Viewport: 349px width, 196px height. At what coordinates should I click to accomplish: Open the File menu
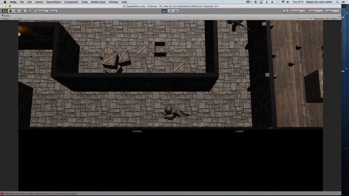coord(22,2)
